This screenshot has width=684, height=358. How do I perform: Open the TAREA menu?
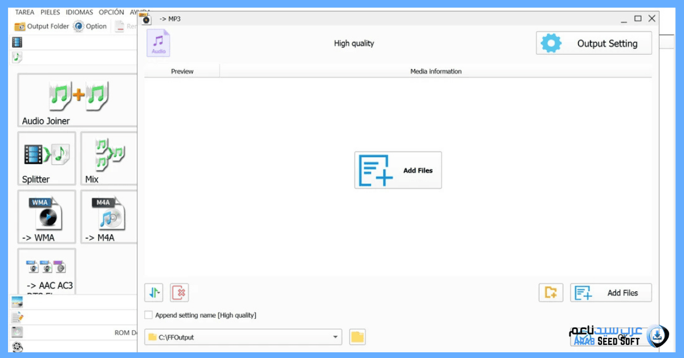coord(25,12)
